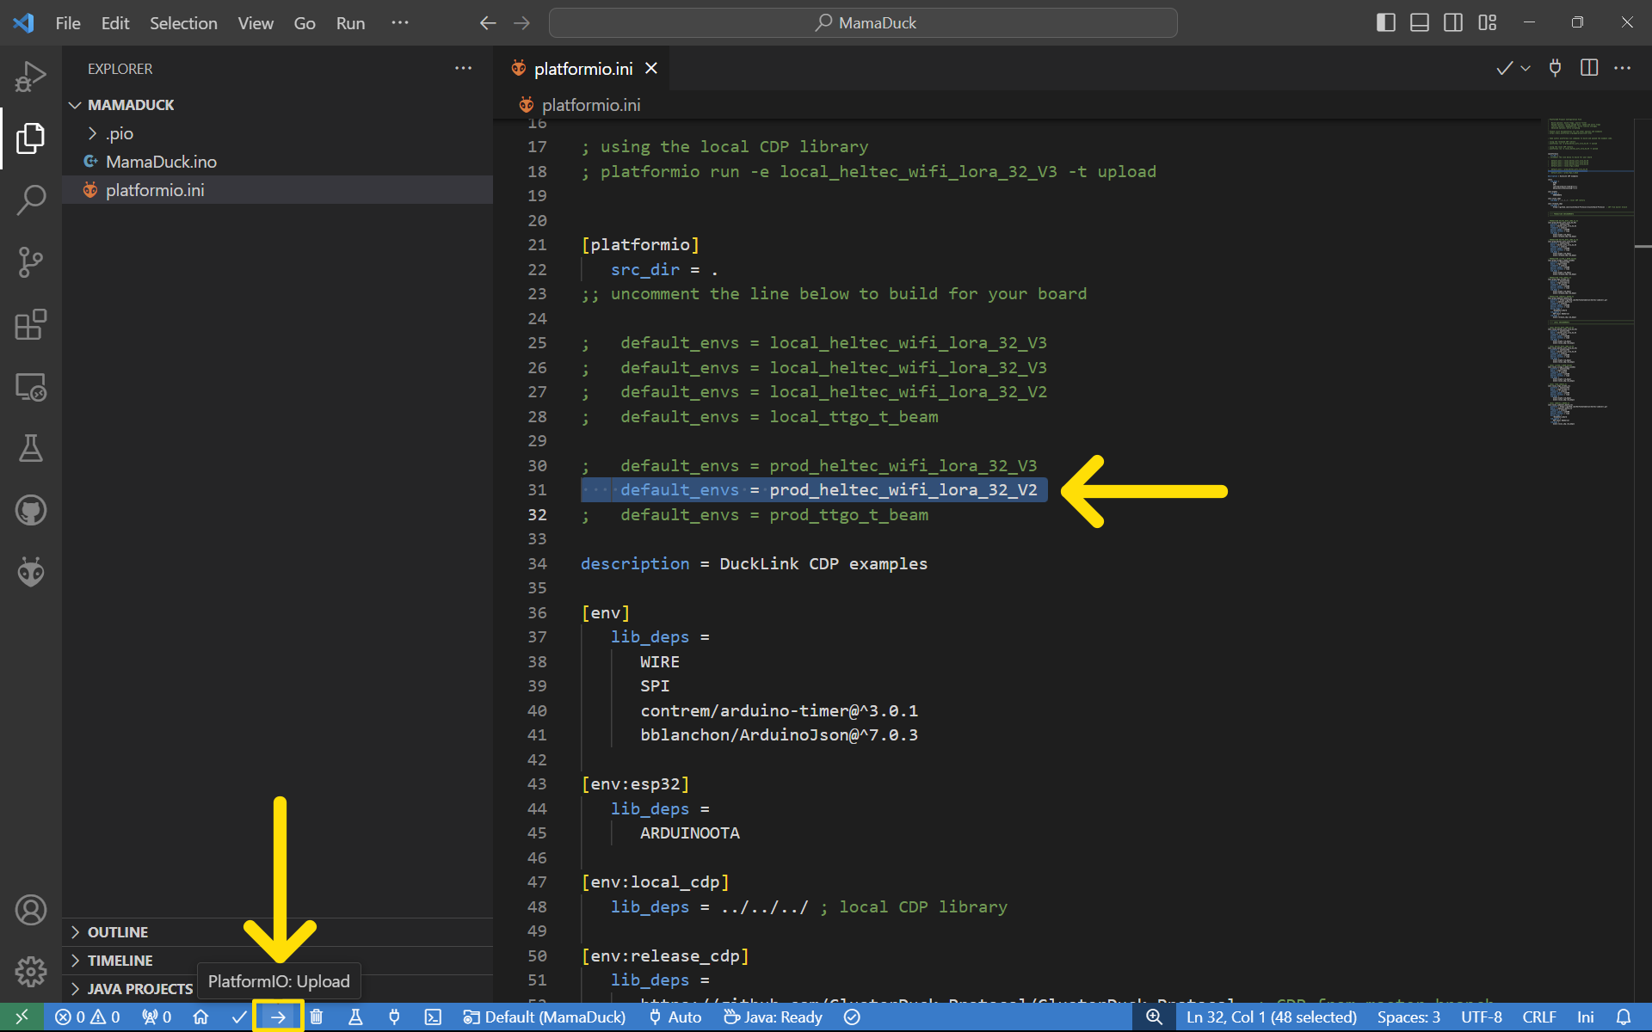Click PlatformIO Test flask icon in status bar
This screenshot has height=1032, width=1652.
pos(355,1017)
